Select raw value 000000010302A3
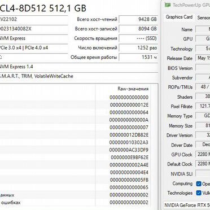The height and width of the screenshot is (210, 210). tap(129, 142)
